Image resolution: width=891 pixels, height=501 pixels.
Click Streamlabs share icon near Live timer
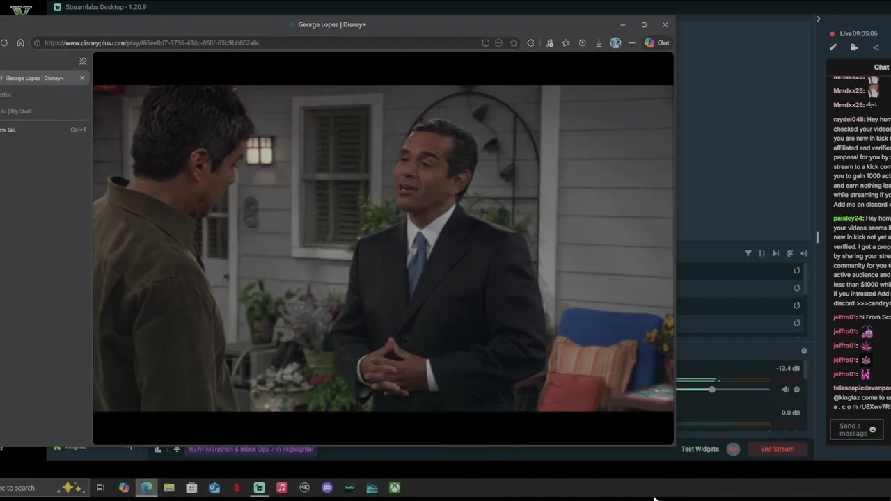(x=876, y=47)
